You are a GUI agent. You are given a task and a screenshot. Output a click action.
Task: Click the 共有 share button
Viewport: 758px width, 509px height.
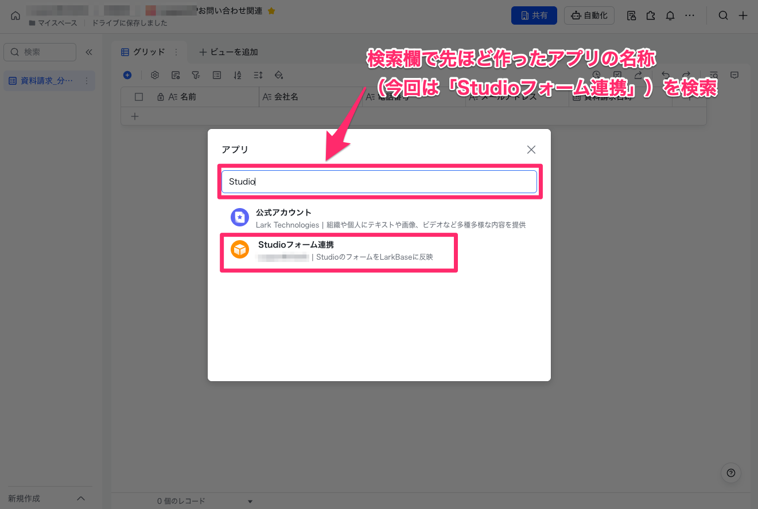coord(534,15)
